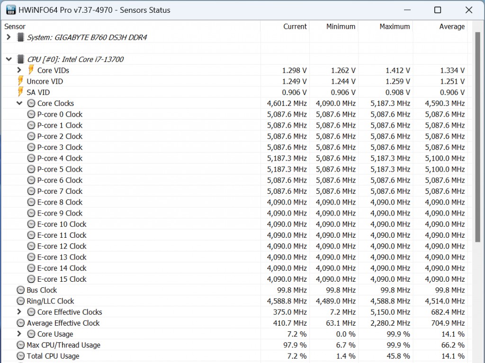Expand the Core Usage group
This screenshot has width=485, height=363.
pyautogui.click(x=19, y=334)
